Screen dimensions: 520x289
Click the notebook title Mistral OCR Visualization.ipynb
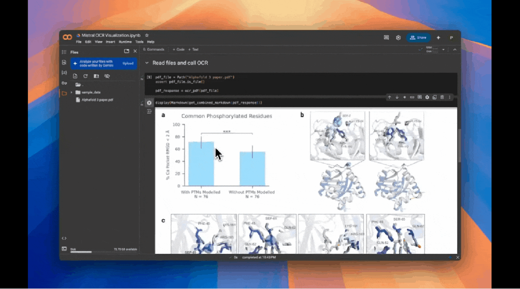click(x=111, y=36)
